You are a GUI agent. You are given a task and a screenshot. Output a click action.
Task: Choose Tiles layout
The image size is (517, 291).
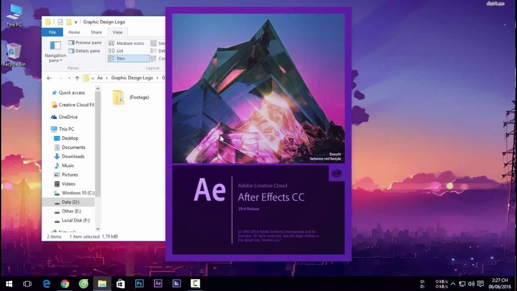(128, 59)
